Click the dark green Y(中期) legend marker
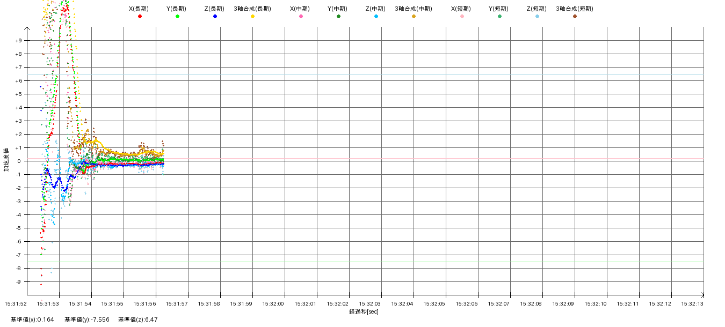 (338, 17)
